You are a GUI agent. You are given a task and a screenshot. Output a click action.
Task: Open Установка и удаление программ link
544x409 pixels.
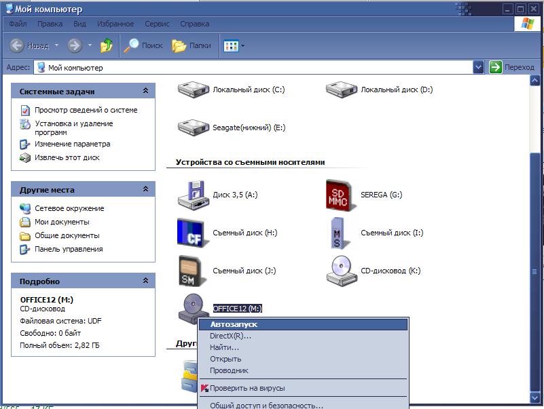(x=74, y=128)
